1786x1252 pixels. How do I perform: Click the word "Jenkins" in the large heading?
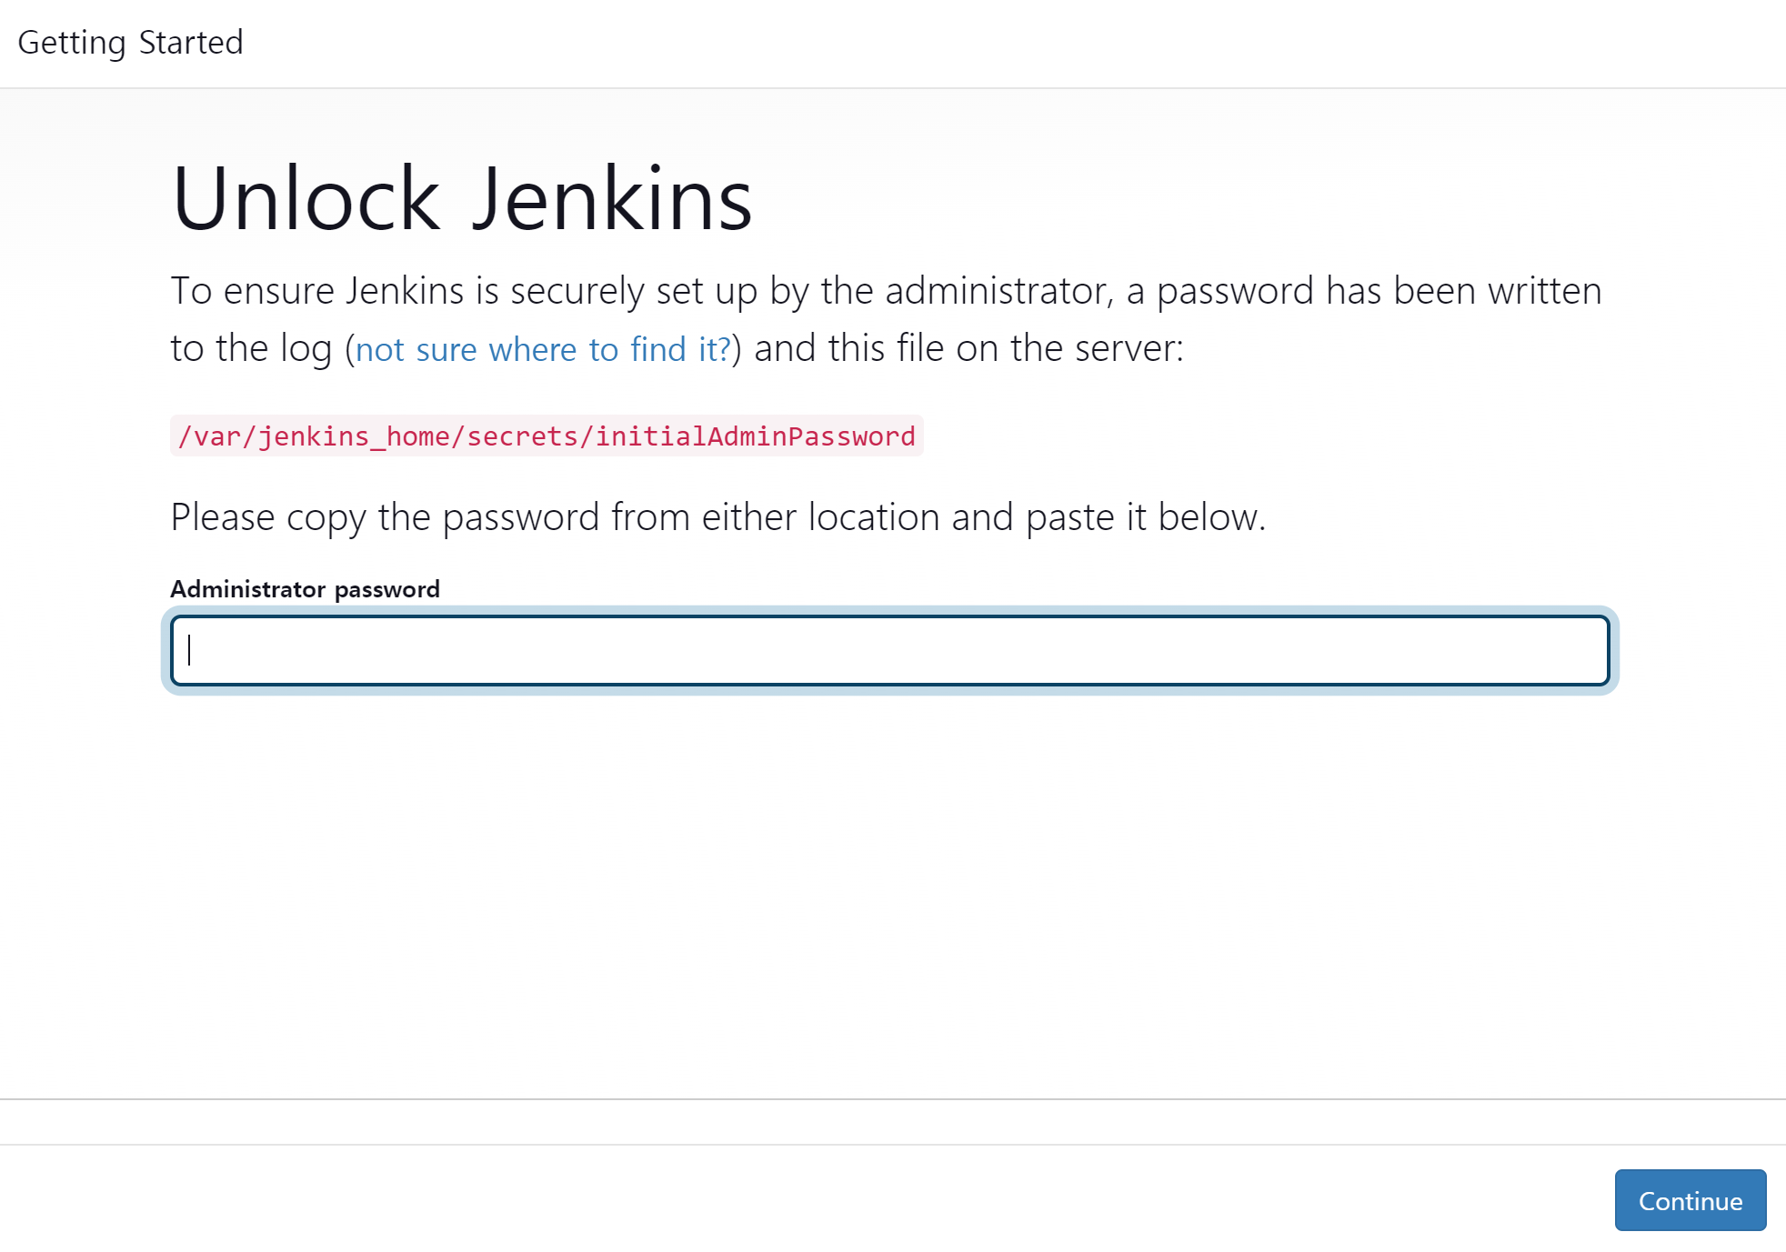point(612,199)
